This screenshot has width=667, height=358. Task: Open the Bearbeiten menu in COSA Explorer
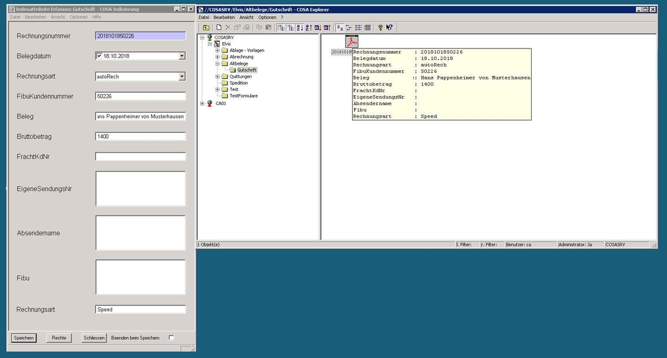click(223, 17)
